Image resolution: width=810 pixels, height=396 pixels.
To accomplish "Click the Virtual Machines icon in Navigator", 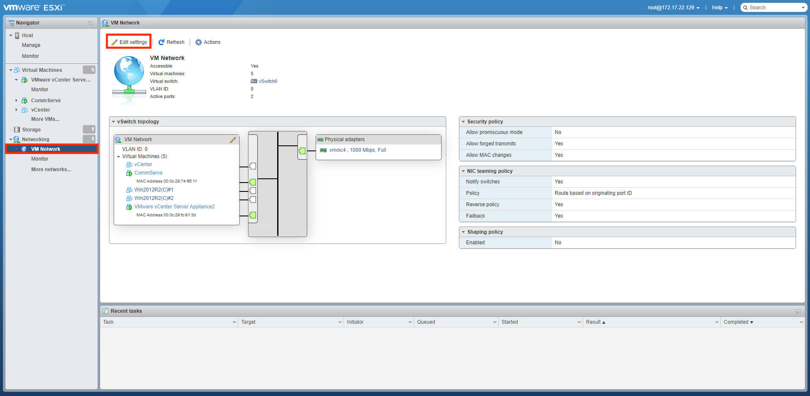I will (17, 70).
